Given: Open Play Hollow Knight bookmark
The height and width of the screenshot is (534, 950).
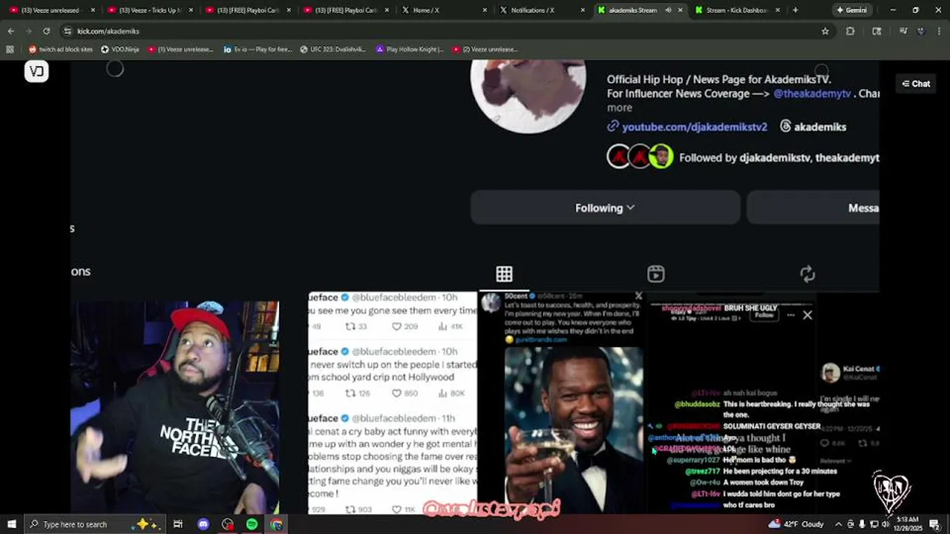Looking at the screenshot, I should tap(409, 49).
